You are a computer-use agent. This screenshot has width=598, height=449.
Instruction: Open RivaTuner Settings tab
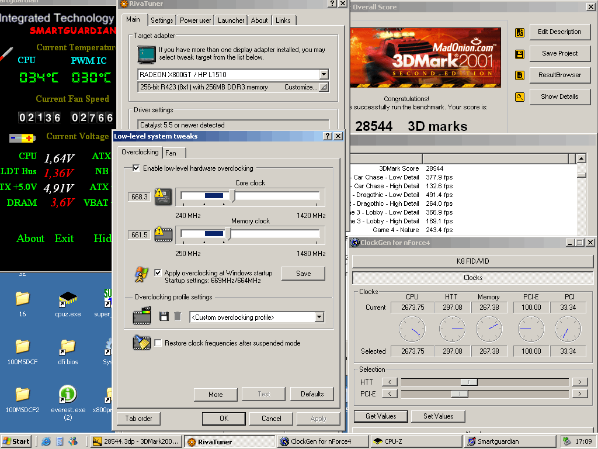point(162,20)
